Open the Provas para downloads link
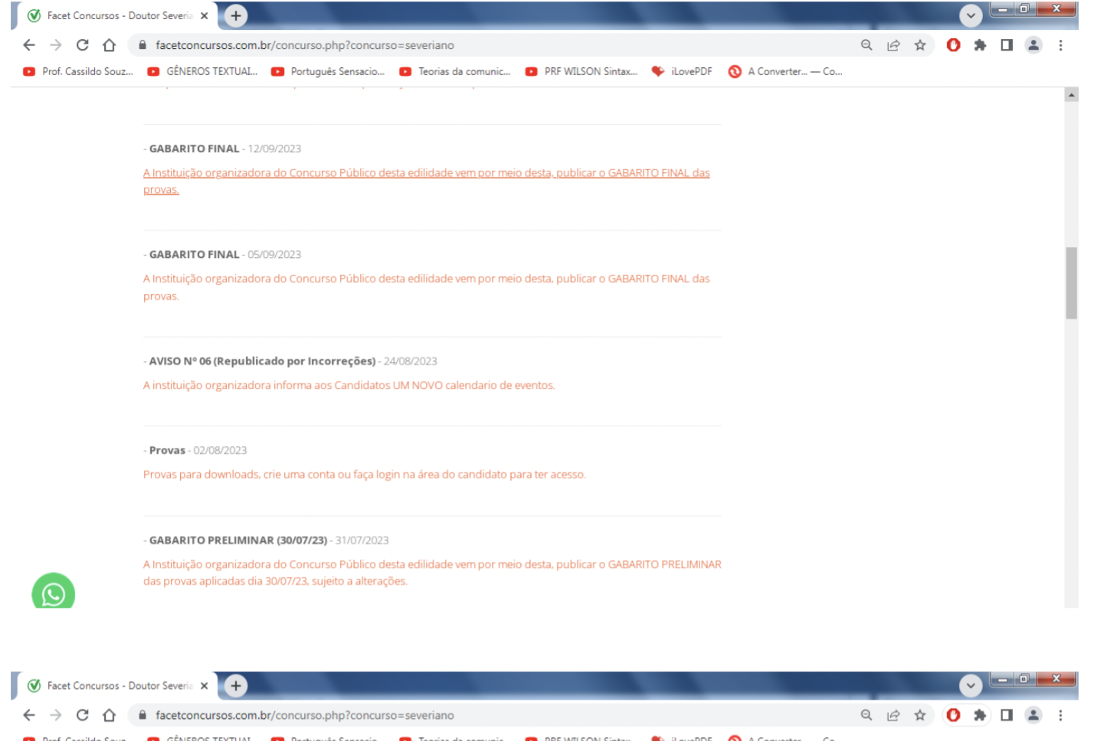The width and height of the screenshot is (1094, 741). pyautogui.click(x=364, y=475)
